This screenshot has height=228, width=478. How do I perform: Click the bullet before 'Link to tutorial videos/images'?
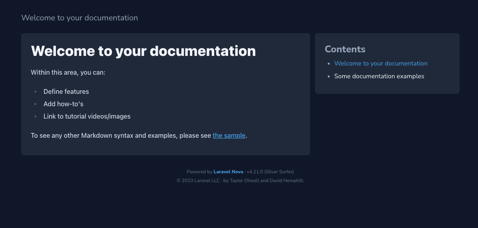point(36,117)
